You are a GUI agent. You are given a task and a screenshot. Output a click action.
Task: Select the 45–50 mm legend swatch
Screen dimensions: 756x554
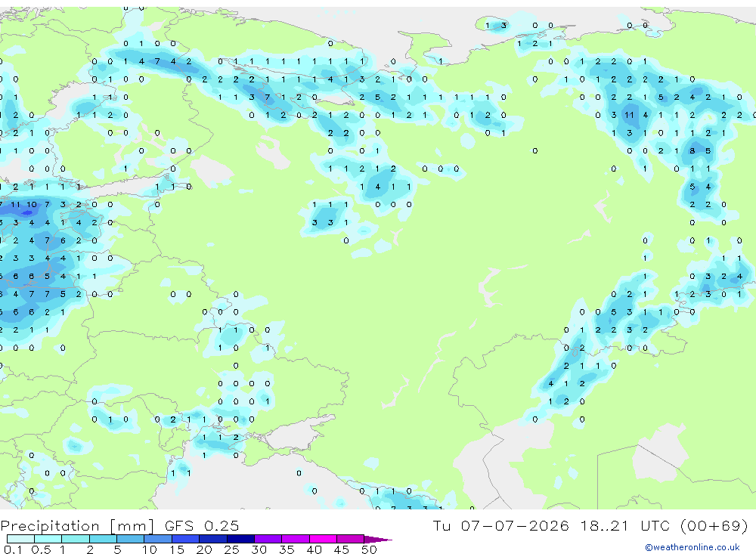point(351,539)
